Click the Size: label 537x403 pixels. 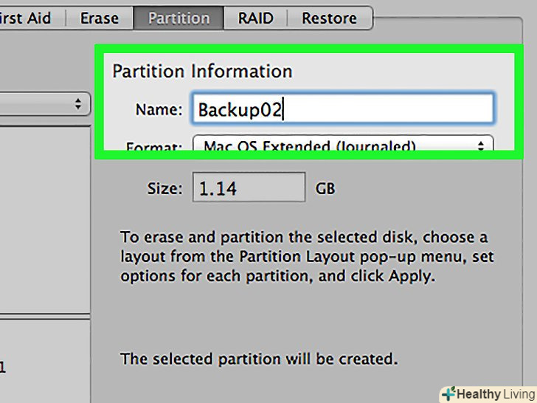click(x=164, y=188)
